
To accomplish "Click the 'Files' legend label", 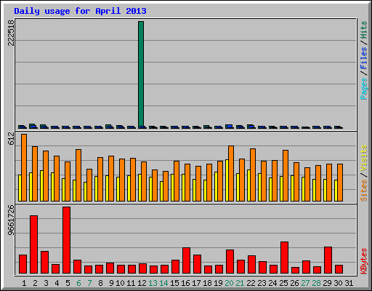I will [x=364, y=57].
